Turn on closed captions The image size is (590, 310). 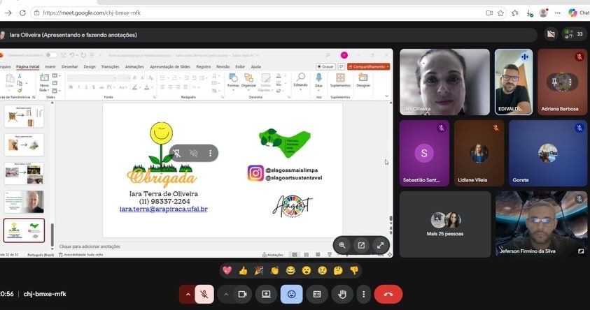(317, 294)
